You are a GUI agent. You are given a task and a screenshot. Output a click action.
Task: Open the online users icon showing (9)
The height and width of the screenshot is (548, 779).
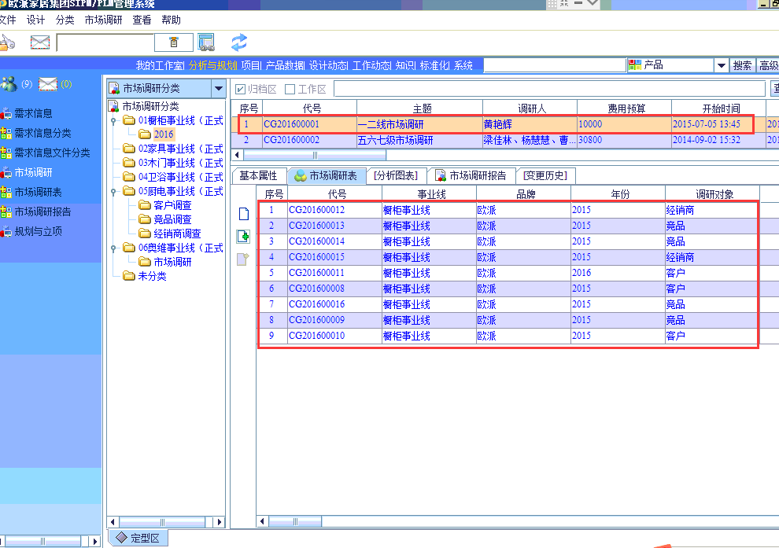click(9, 84)
